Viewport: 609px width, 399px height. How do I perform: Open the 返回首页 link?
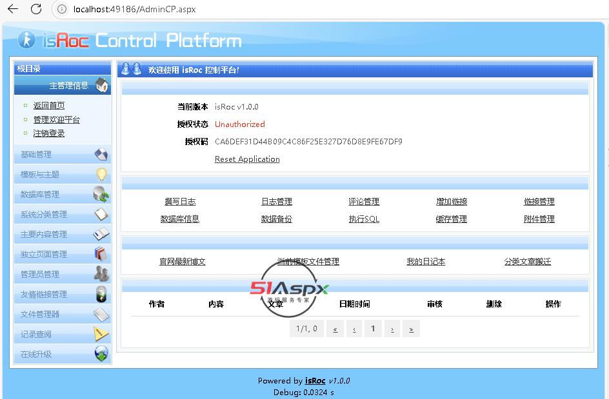tap(49, 106)
